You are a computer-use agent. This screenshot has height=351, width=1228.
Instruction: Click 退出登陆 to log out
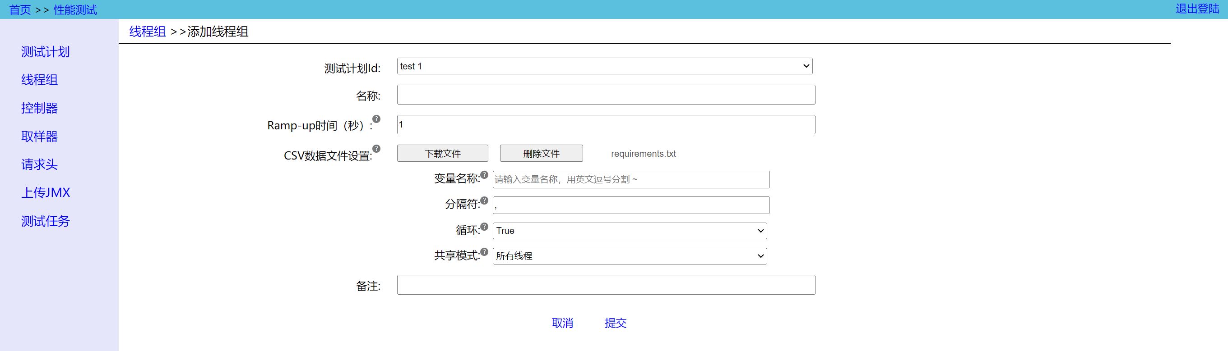tap(1197, 9)
